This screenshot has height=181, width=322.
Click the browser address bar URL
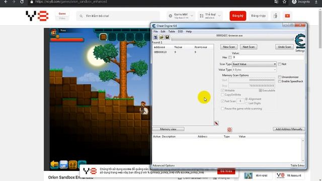[71, 2]
